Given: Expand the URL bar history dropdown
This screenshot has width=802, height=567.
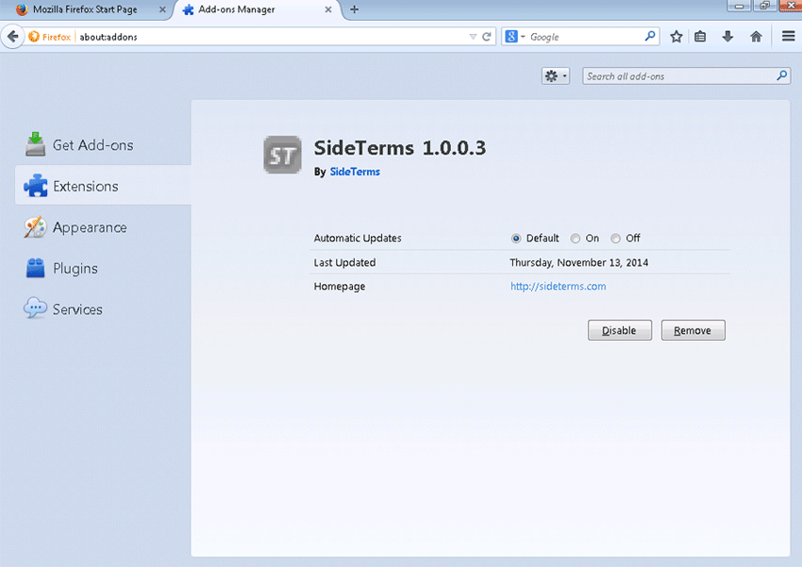Looking at the screenshot, I should (473, 37).
